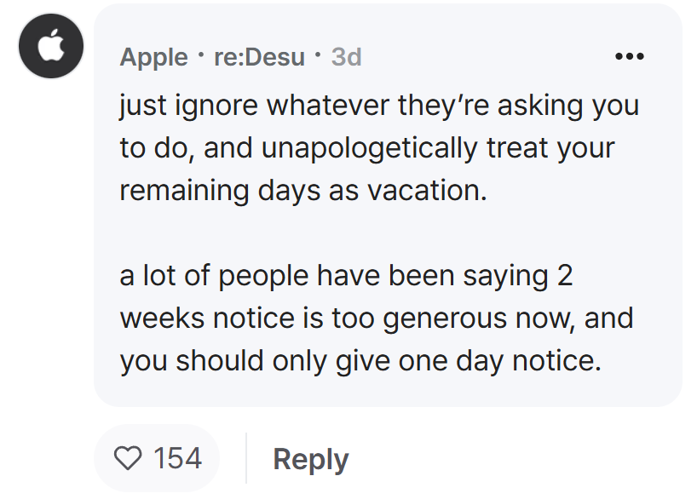697x499 pixels.
Task: Click the Reply button
Action: [x=311, y=460]
